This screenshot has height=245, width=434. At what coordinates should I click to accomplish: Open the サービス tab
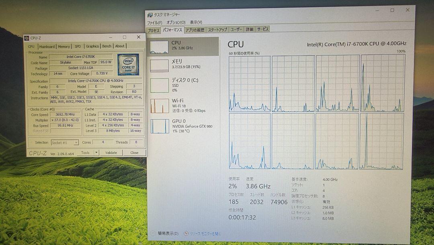262,29
